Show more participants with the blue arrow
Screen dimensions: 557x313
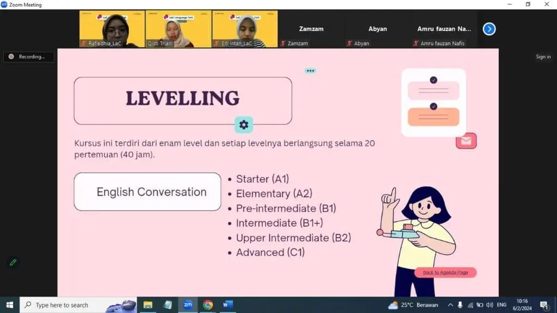click(x=488, y=29)
